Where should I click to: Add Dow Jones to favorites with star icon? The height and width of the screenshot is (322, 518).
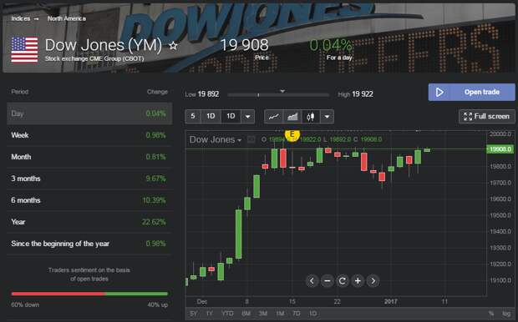(173, 46)
